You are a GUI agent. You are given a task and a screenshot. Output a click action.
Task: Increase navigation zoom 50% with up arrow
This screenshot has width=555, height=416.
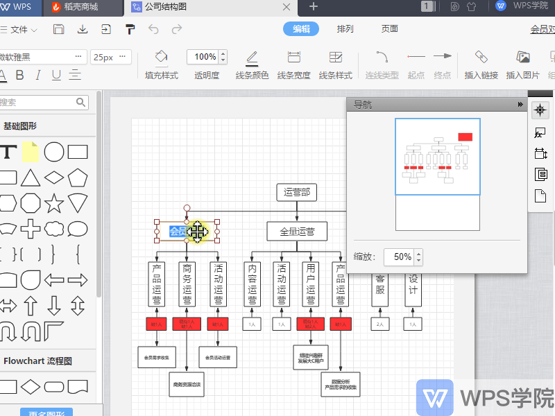tap(419, 253)
